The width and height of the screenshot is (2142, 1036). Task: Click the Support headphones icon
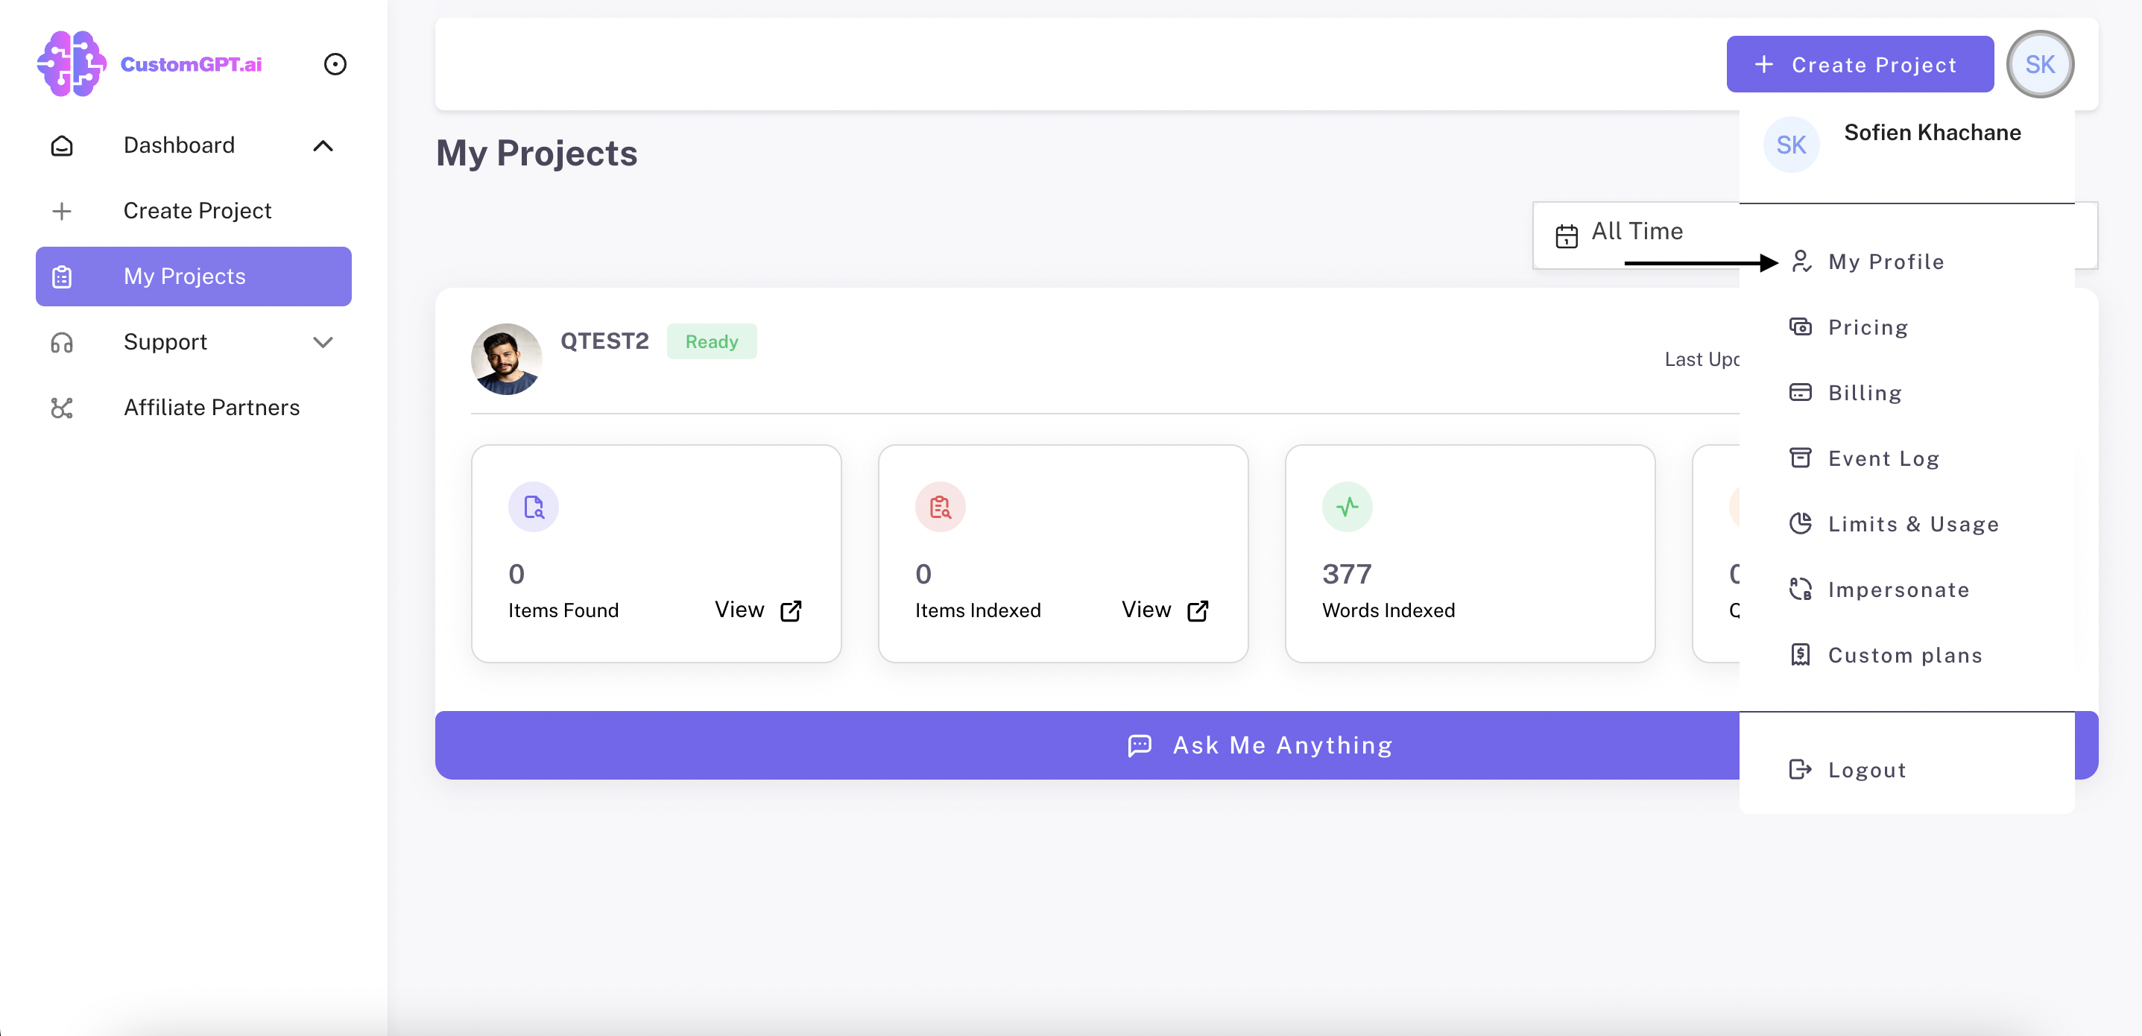[63, 341]
